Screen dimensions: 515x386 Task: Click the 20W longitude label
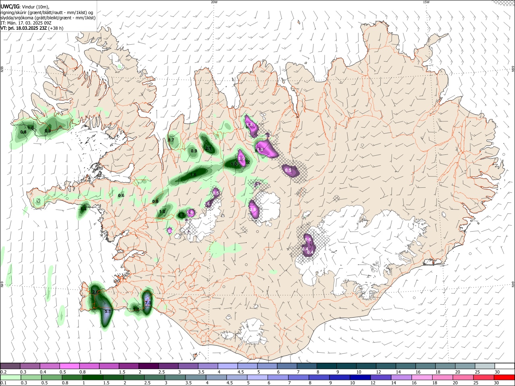click(x=214, y=2)
